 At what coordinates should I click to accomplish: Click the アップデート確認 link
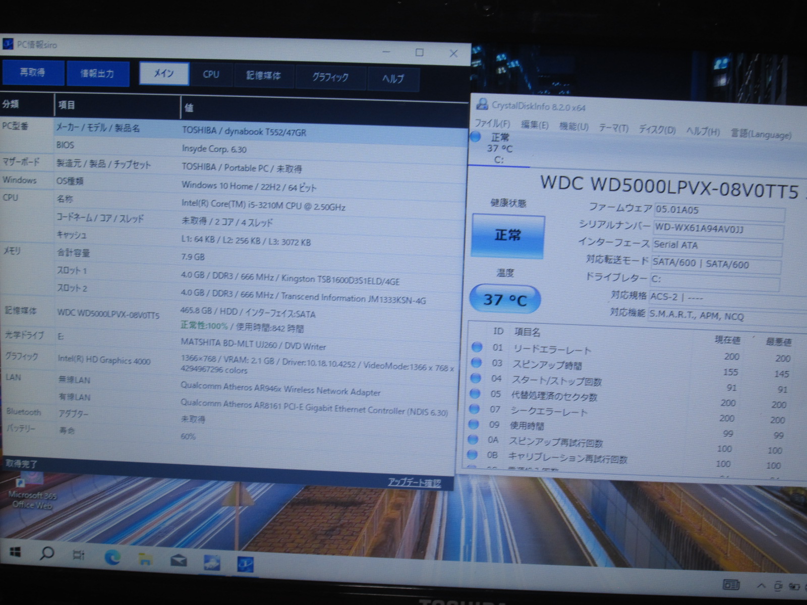point(415,483)
